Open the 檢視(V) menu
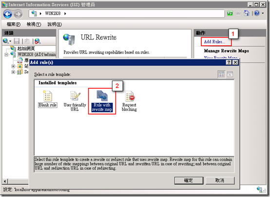This screenshot has height=197, width=270. [34, 24]
